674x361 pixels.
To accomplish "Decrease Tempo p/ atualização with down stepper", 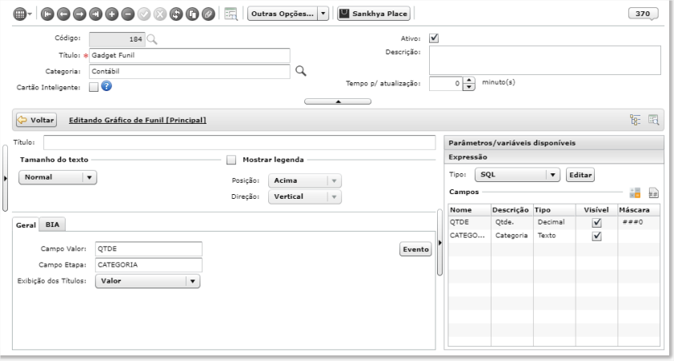I will 469,87.
